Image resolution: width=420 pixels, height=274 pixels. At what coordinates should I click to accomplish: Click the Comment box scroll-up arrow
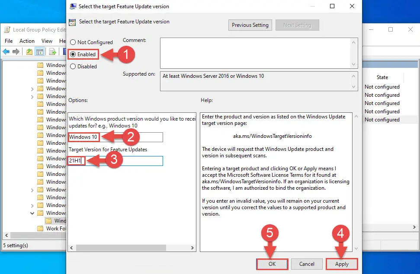(x=353, y=42)
